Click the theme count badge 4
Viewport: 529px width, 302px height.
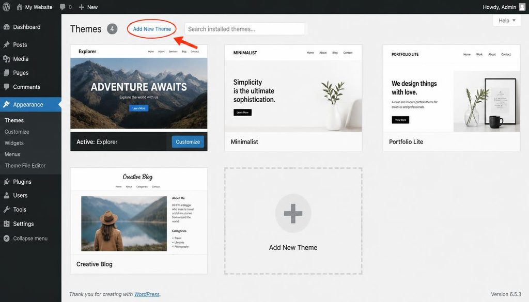point(112,29)
